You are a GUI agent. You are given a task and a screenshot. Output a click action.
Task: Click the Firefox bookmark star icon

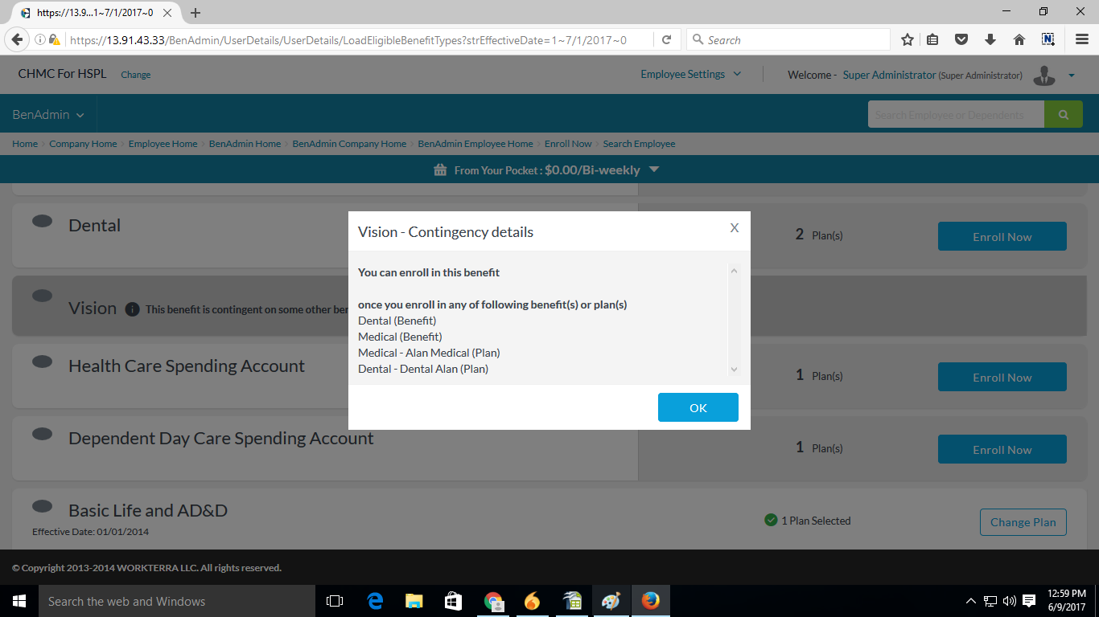(x=908, y=39)
